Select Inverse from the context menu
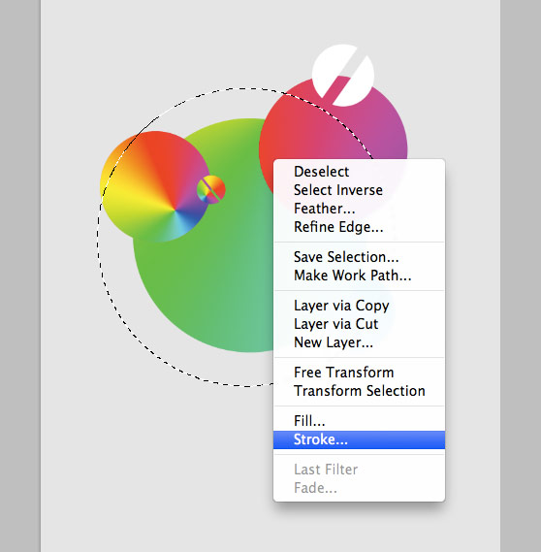 coord(359,190)
